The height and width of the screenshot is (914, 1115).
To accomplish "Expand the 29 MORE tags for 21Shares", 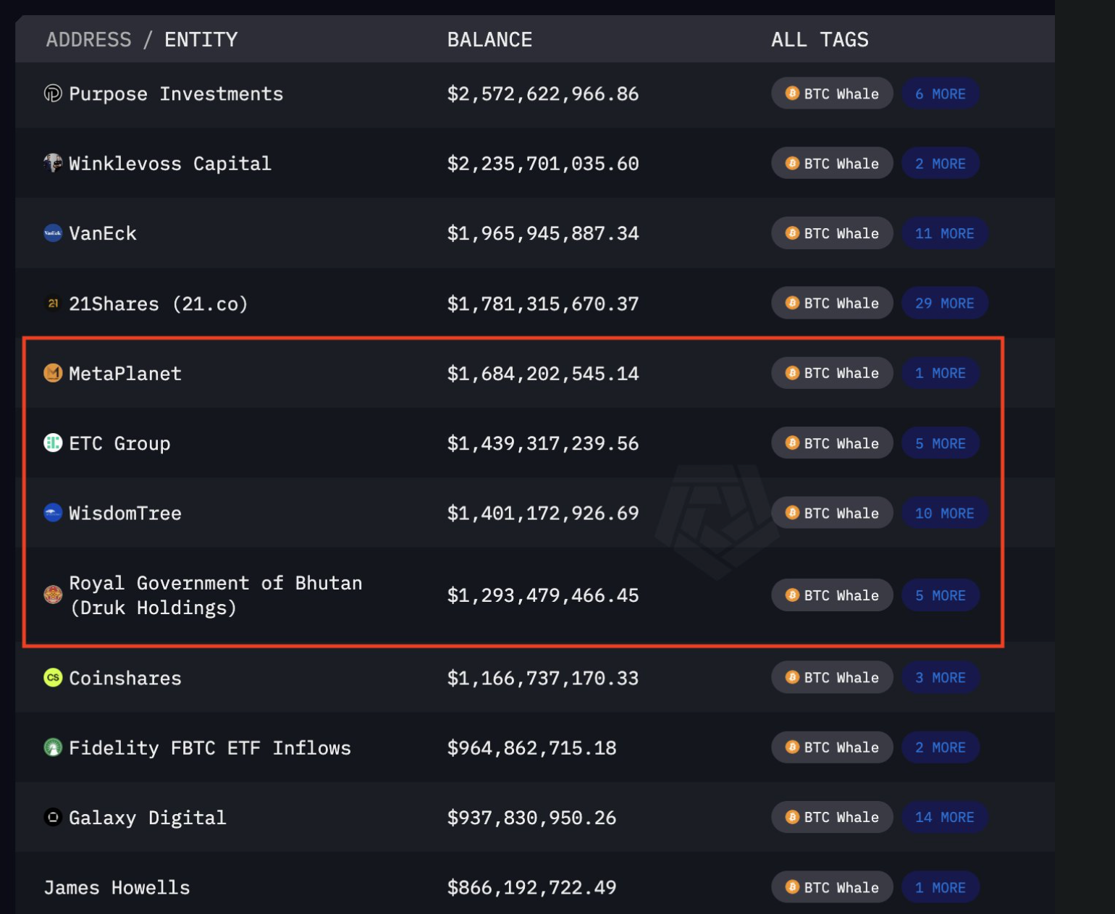I will 944,303.
